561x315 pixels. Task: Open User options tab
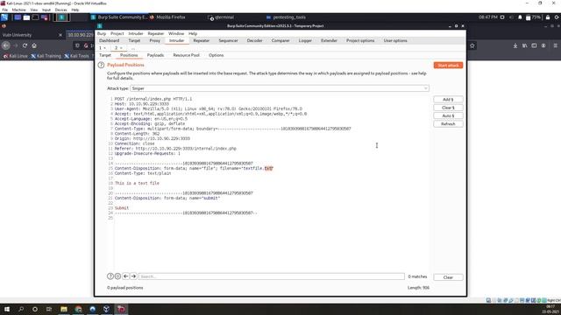coord(395,41)
